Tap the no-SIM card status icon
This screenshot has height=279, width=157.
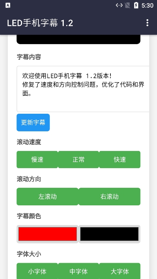[x=127, y=5]
